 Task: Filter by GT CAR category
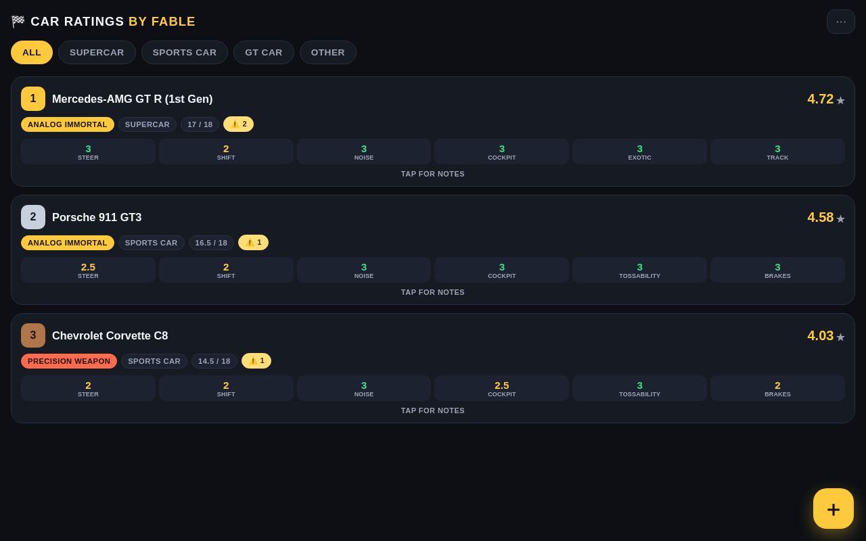pyautogui.click(x=264, y=52)
